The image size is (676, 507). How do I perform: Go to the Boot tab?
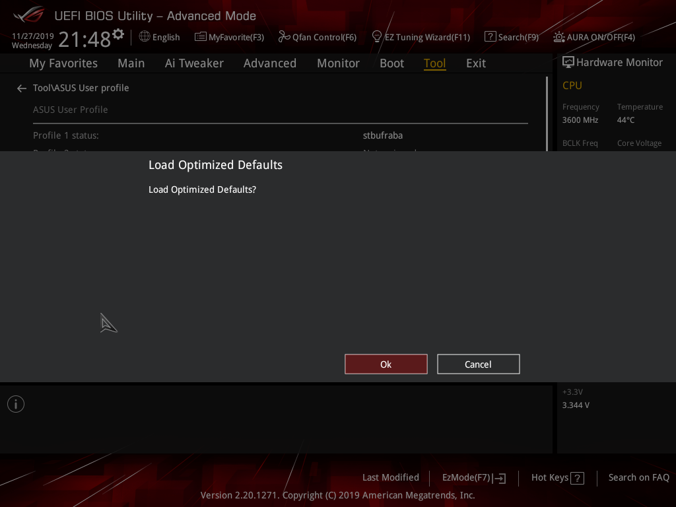pos(391,63)
